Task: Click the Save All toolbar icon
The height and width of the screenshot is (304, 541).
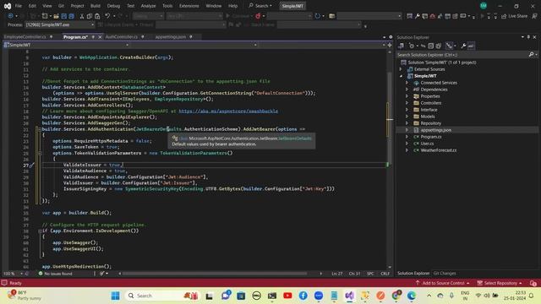Action: tap(71, 16)
